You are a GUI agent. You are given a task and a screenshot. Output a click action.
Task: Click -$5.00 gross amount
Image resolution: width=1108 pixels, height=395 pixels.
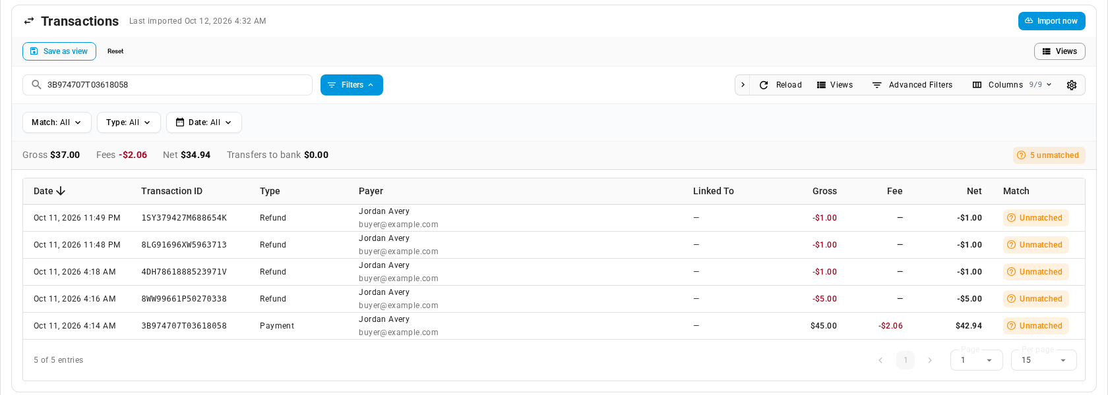(824, 299)
